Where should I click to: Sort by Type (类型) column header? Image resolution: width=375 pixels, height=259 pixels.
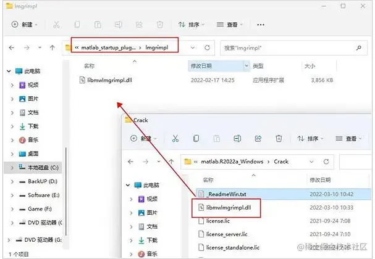[258, 66]
